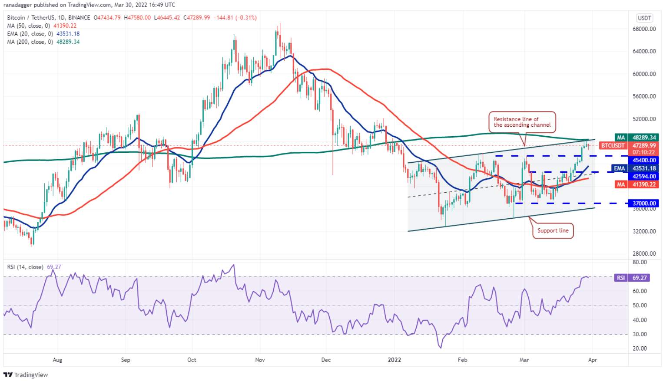This screenshot has width=663, height=381.
Task: Click the Oct label on time axis
Action: (192, 360)
